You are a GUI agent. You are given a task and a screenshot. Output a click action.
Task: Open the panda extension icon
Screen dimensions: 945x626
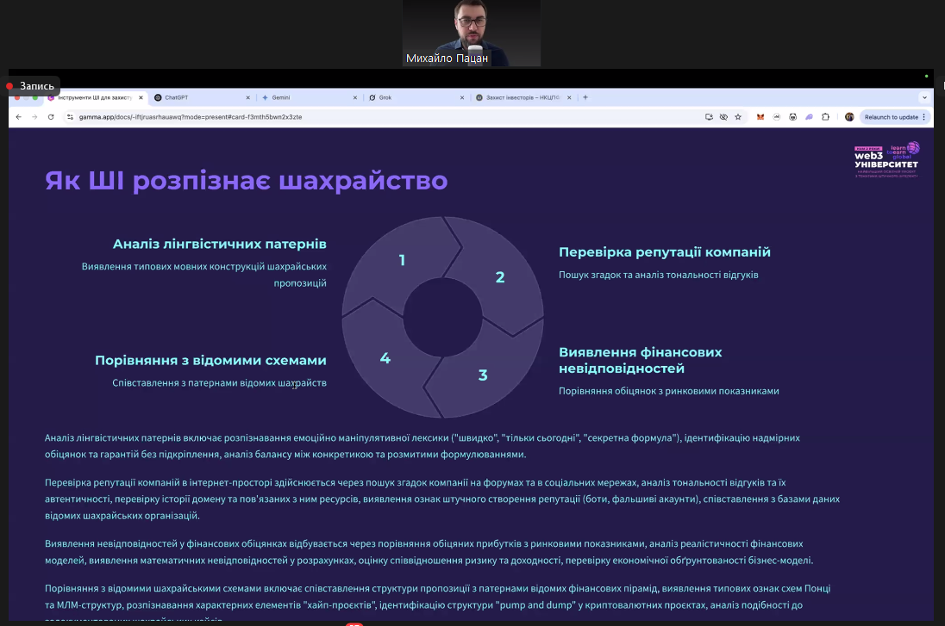[792, 116]
